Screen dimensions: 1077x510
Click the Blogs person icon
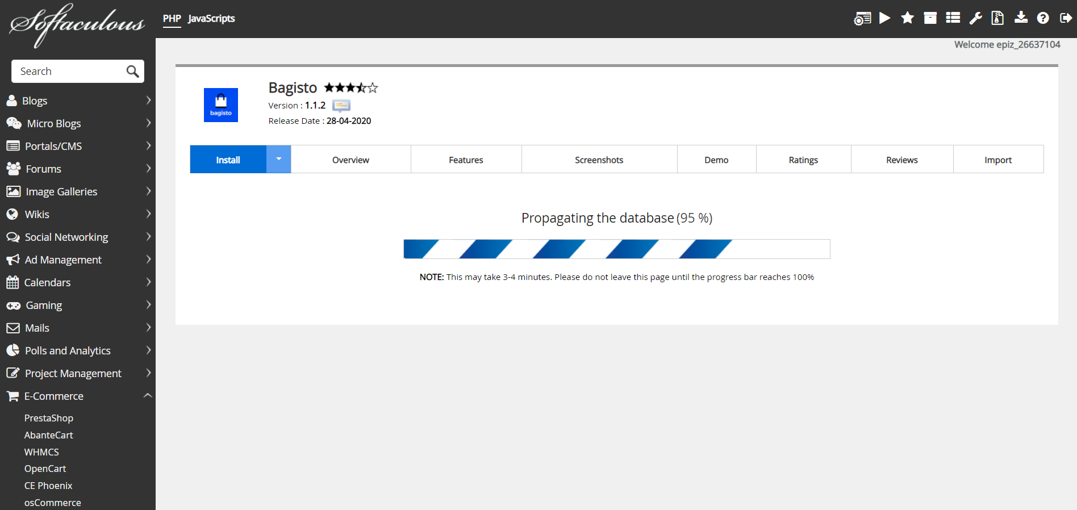[x=11, y=101]
